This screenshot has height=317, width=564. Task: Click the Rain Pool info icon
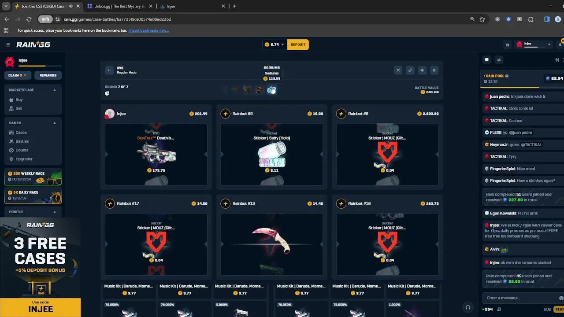507,76
